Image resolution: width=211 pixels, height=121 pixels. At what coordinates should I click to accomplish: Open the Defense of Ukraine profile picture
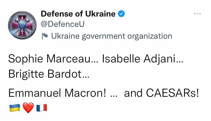pos(22,26)
